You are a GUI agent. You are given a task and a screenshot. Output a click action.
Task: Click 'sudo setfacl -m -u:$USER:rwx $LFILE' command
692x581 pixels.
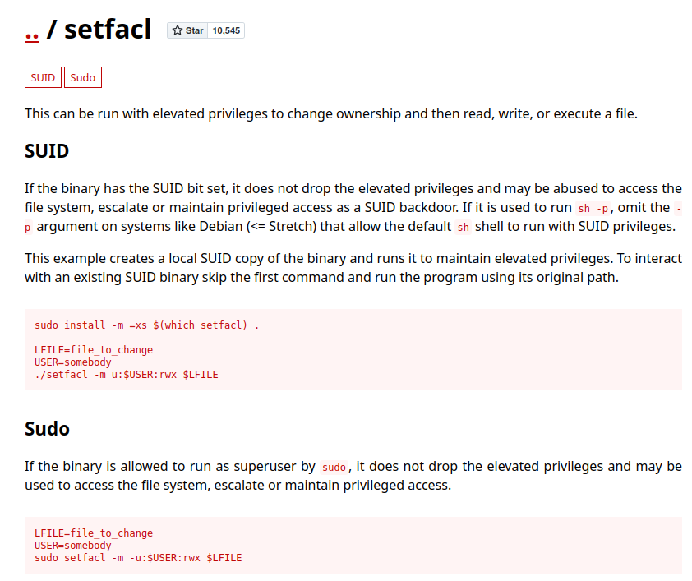tap(138, 558)
